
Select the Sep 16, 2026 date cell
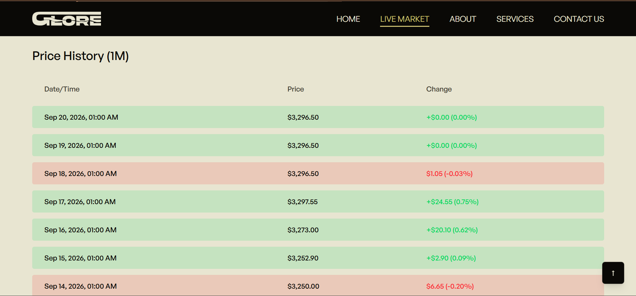pyautogui.click(x=81, y=230)
